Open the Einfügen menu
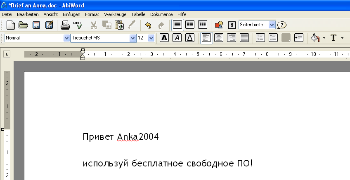Viewport: 350px width, 180px height. point(71,14)
